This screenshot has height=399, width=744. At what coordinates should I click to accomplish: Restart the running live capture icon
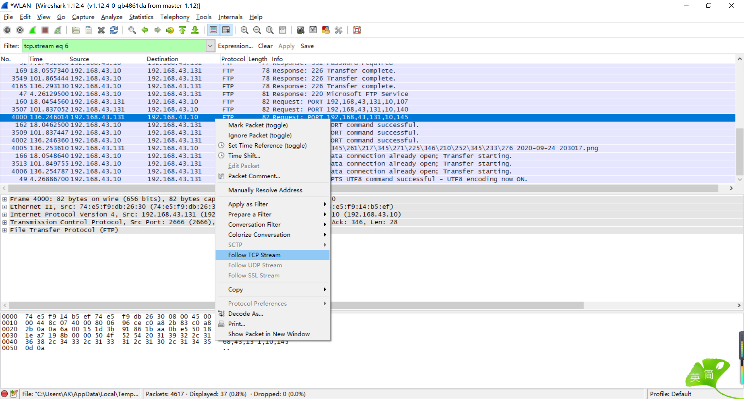tap(58, 30)
